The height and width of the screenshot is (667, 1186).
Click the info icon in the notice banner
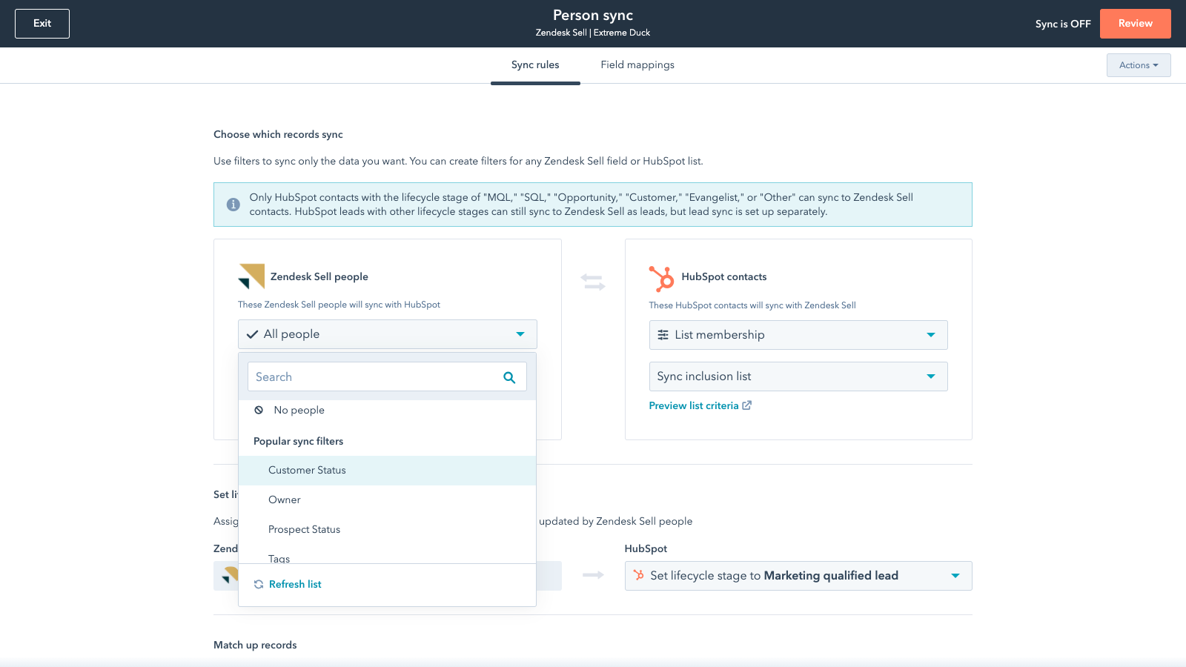[233, 205]
